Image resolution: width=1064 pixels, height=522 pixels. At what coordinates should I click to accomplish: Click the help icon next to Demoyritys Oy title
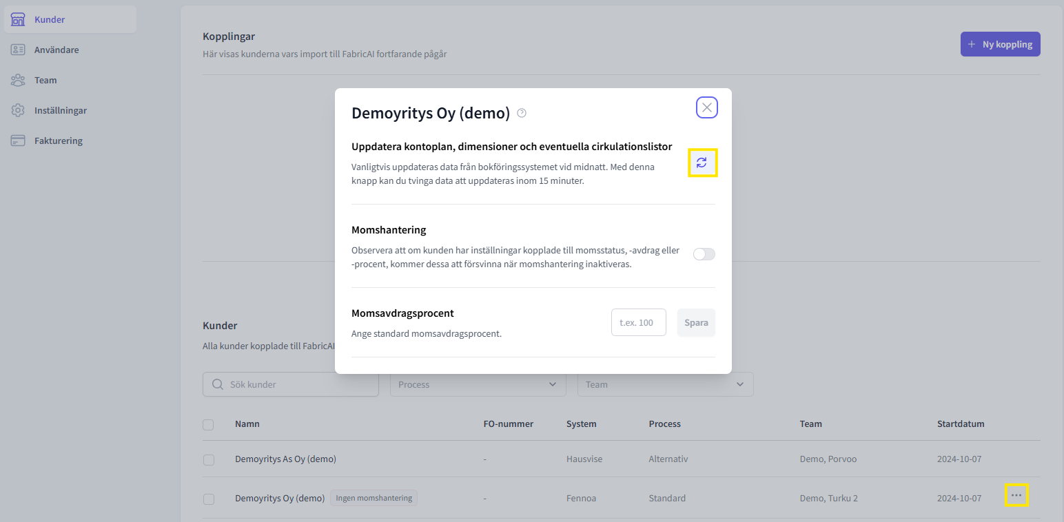coord(522,113)
